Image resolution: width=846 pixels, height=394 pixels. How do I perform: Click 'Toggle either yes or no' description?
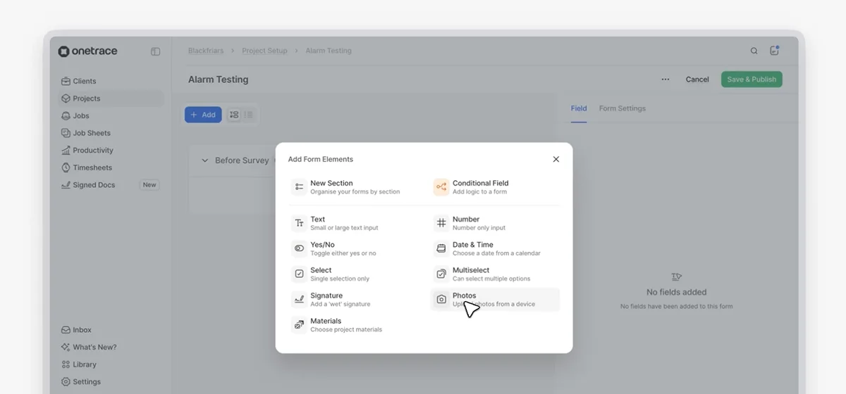[x=343, y=253]
